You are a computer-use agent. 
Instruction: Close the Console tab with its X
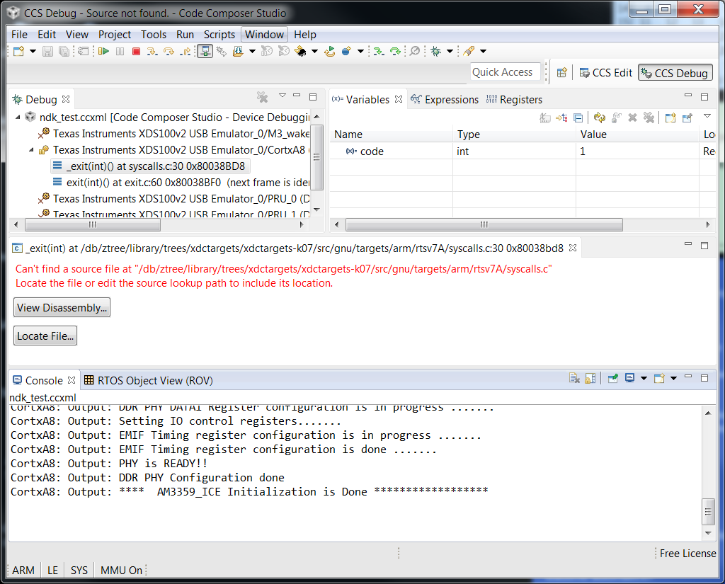[x=72, y=380]
